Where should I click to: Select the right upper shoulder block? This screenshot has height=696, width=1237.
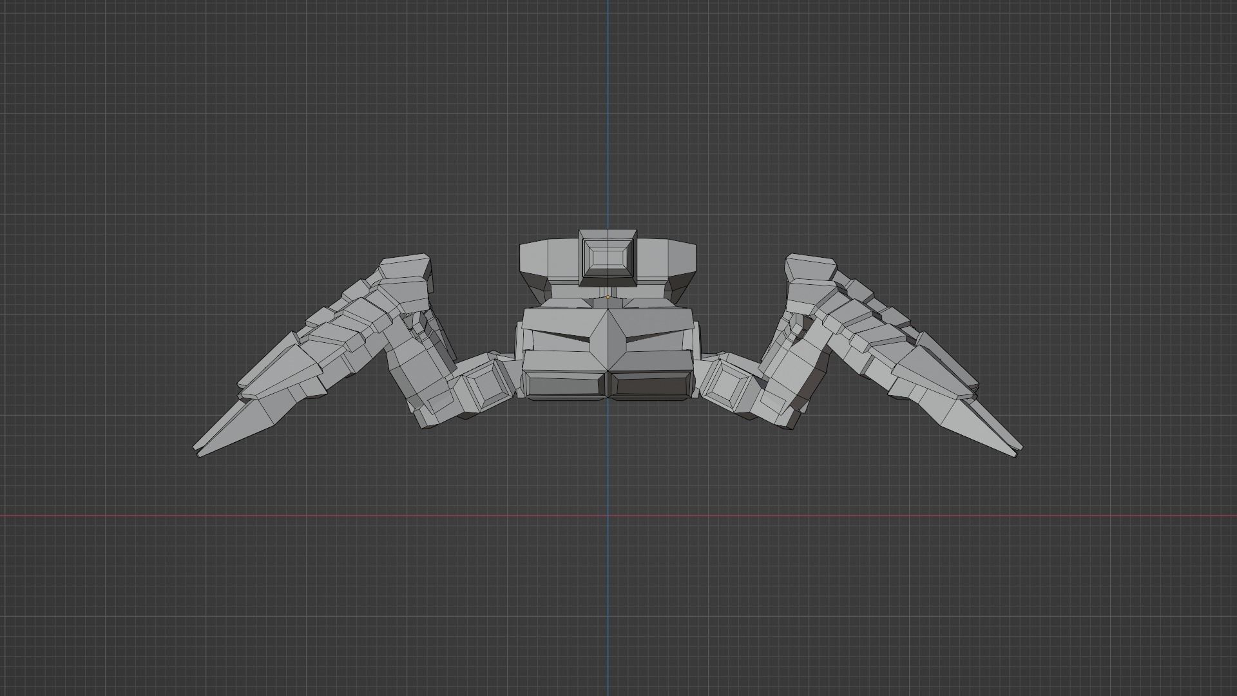tap(810, 267)
